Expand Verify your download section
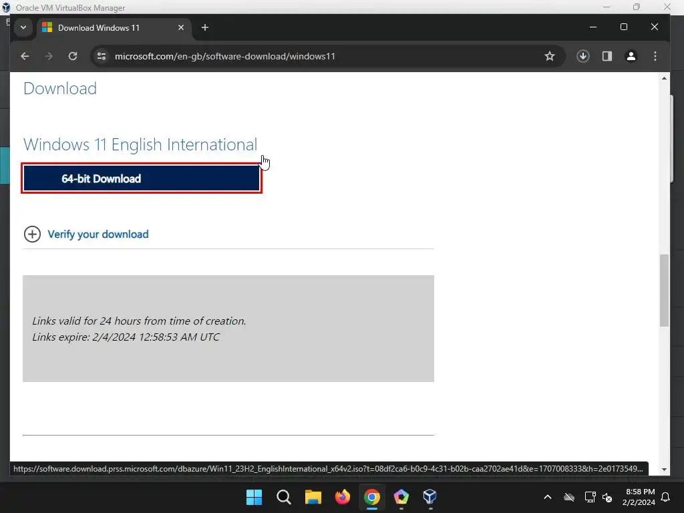 (x=32, y=234)
